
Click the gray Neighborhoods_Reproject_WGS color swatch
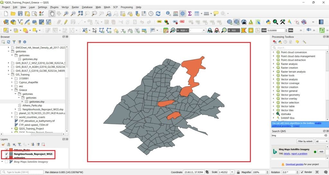point(11,154)
